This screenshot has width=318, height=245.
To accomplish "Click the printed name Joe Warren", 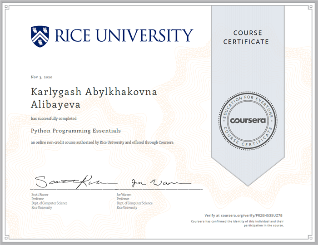I will point(125,194).
